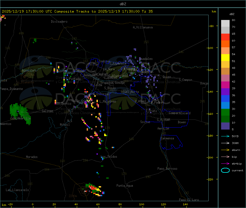The width and height of the screenshot is (246, 208).
Task: Click the 'G_Campos' map label
Action: point(186,80)
